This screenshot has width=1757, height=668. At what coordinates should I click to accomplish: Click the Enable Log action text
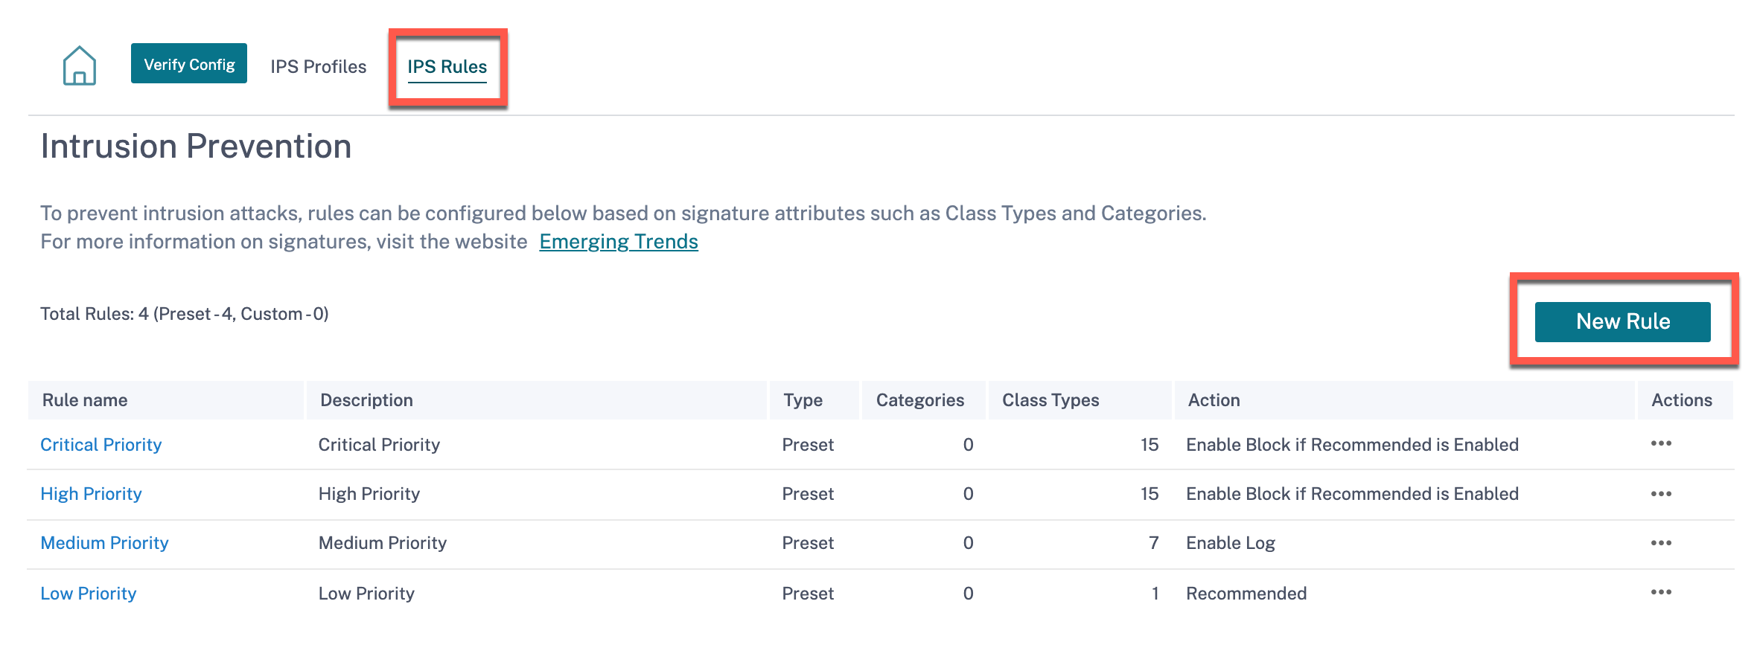pos(1231,543)
